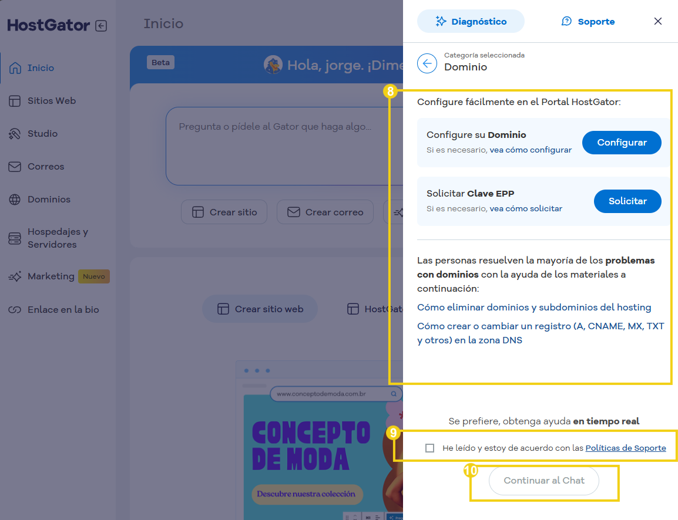678x520 pixels.
Task: Open the 'vea cómo configurar' link
Action: [x=531, y=150]
